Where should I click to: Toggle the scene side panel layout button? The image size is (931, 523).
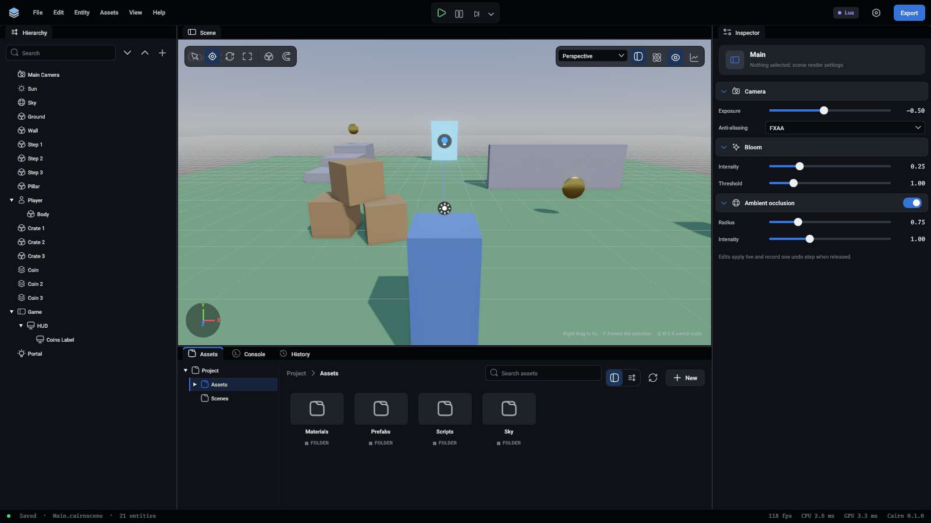tap(638, 56)
